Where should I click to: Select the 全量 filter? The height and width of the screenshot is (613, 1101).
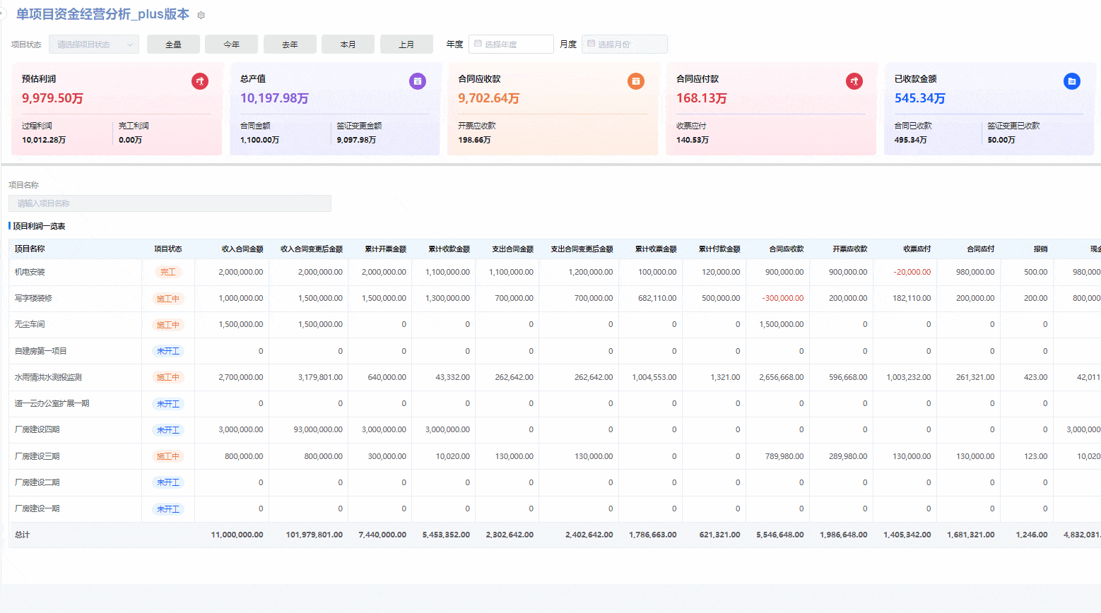pyautogui.click(x=173, y=44)
